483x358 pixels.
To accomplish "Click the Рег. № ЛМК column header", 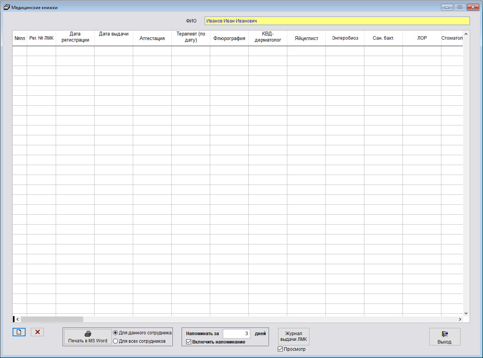I will click(x=41, y=39).
